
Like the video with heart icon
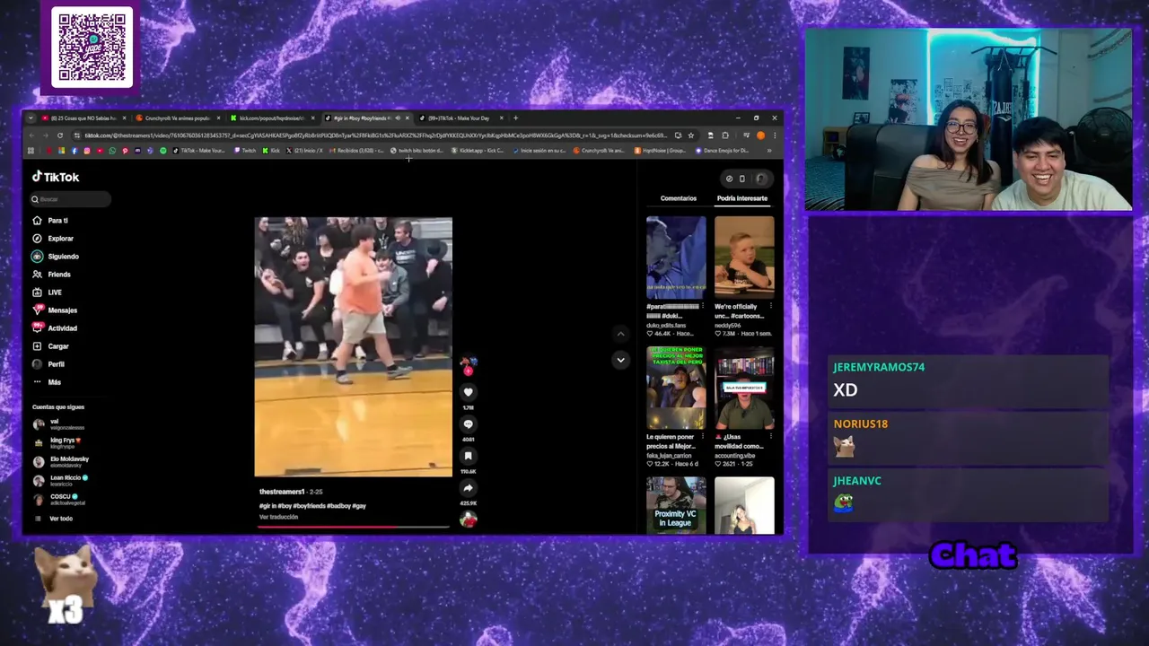point(468,392)
